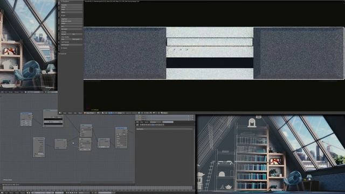Click the upper black color ramp bar
This screenshot has width=345, height=194.
pos(53,119)
